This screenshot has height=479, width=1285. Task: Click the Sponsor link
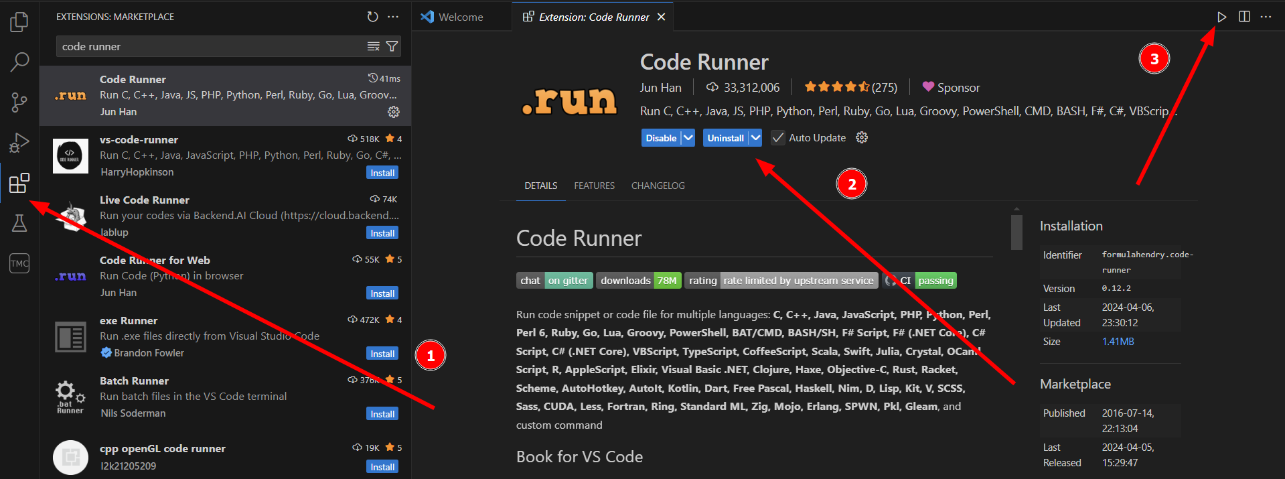coord(951,88)
